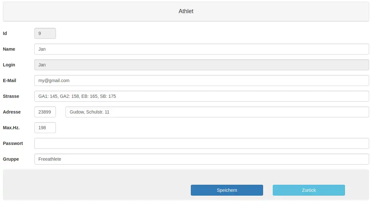Click the postal code field 23899

tap(45, 112)
